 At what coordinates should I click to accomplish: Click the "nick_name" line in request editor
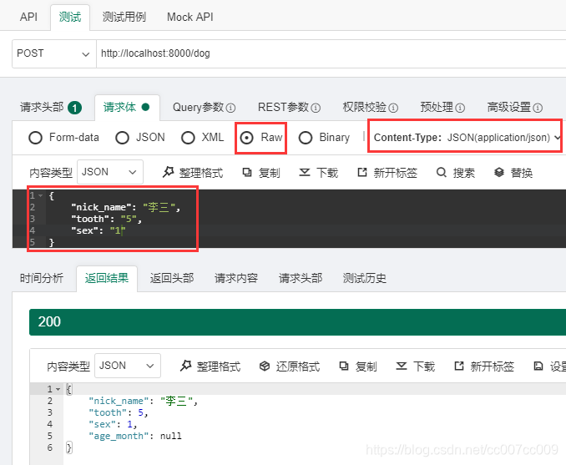click(x=125, y=207)
